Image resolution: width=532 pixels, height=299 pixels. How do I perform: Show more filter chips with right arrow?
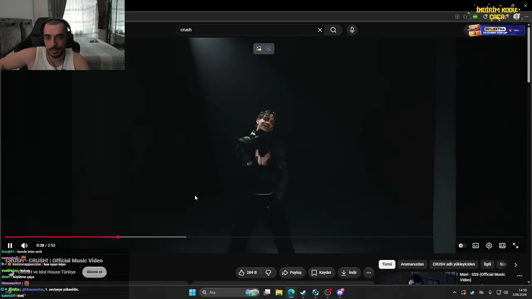(x=516, y=265)
